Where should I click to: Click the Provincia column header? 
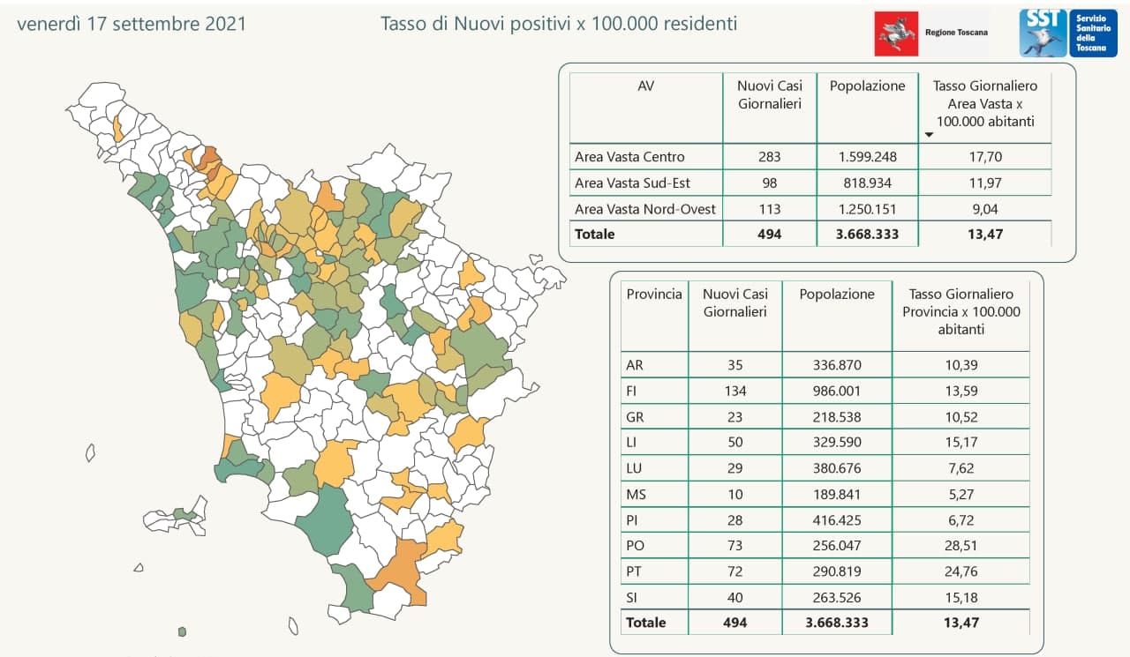(654, 295)
